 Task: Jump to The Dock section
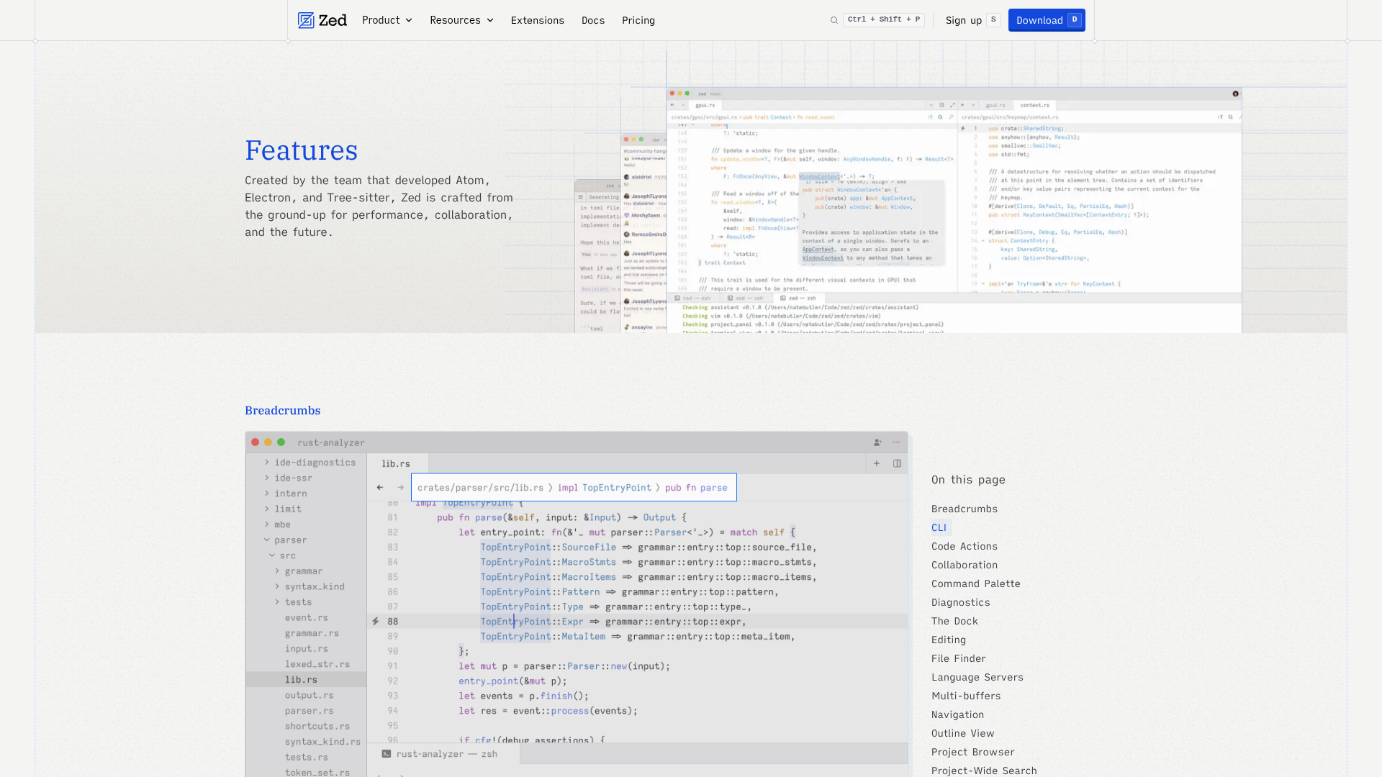(954, 621)
